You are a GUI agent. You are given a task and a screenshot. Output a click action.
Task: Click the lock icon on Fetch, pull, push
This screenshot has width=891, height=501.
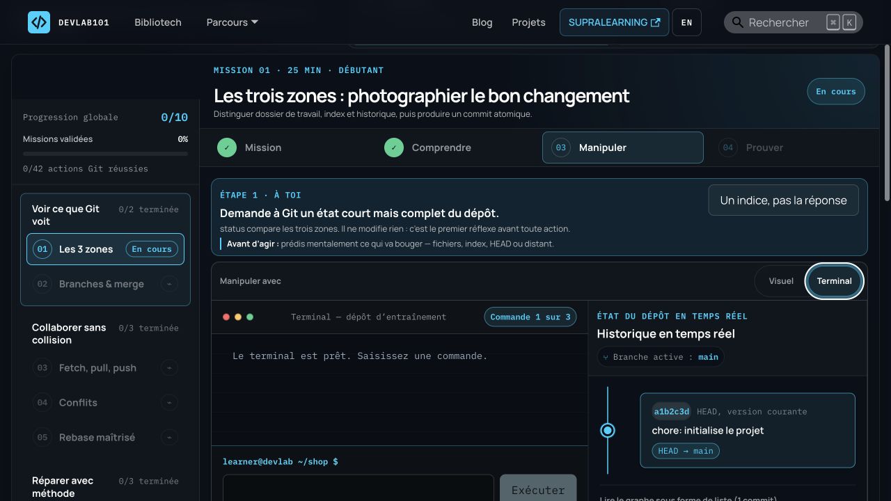(168, 367)
